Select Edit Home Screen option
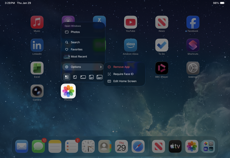This screenshot has width=230, height=158. [x=124, y=81]
